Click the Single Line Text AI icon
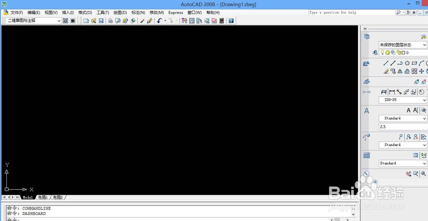The width and height of the screenshot is (428, 221). [x=416, y=110]
